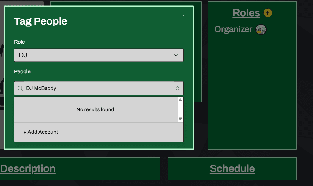
Task: Close the Tag People dialog
Action: [x=184, y=16]
